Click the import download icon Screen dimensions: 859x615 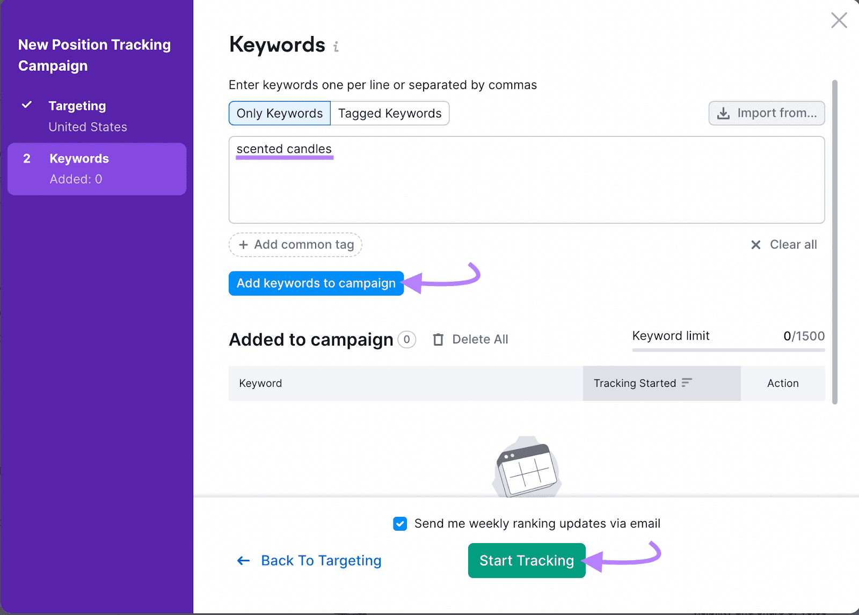click(x=724, y=113)
